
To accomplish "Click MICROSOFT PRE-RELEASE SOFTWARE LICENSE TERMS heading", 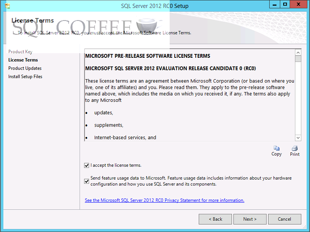I will [x=148, y=56].
